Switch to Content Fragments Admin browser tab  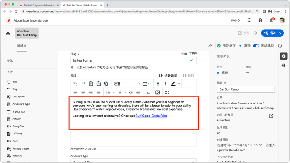tap(39, 5)
